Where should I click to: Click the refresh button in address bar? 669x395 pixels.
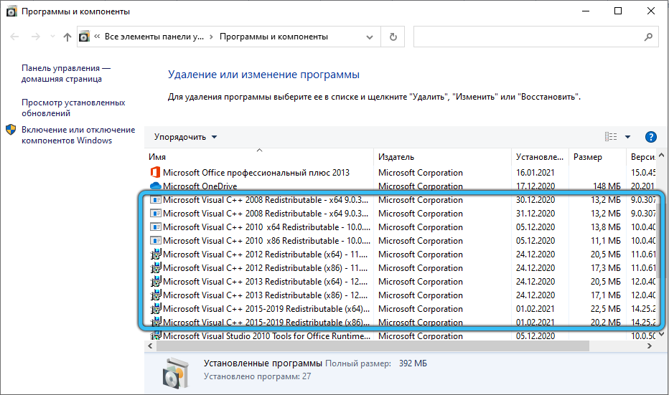pyautogui.click(x=393, y=37)
